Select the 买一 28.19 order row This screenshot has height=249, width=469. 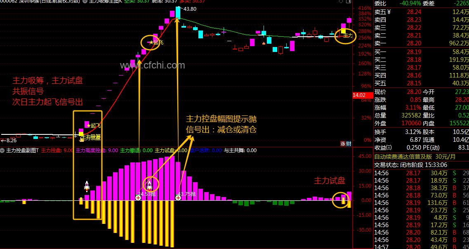click(422, 52)
